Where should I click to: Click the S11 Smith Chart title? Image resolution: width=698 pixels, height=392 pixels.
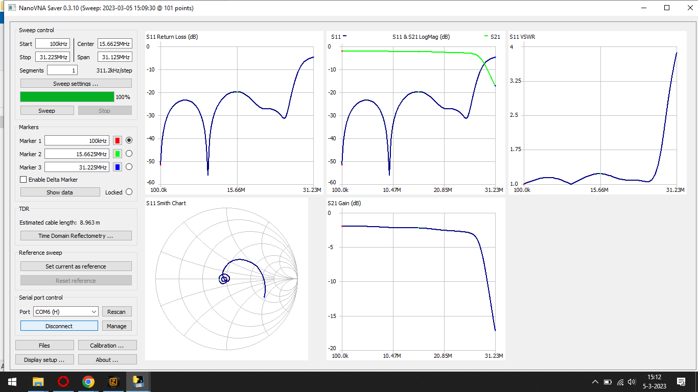pyautogui.click(x=166, y=203)
